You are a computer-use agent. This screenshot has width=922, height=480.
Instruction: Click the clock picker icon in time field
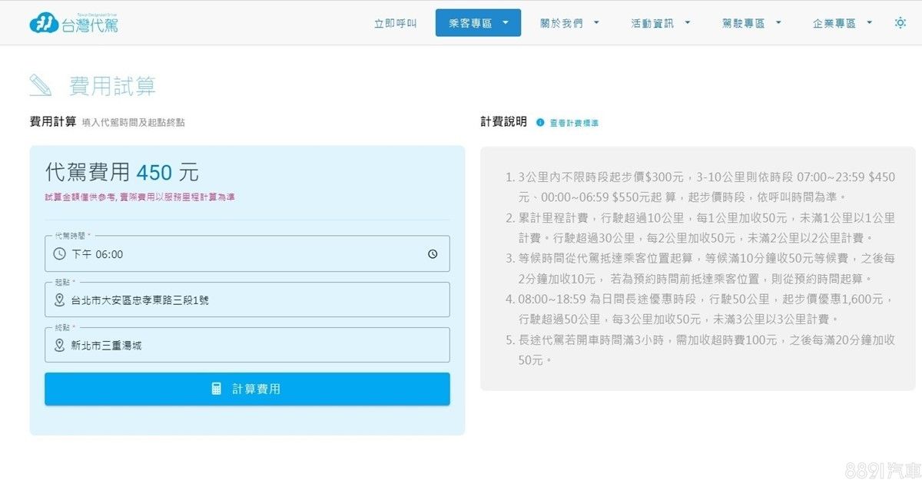[x=433, y=254]
